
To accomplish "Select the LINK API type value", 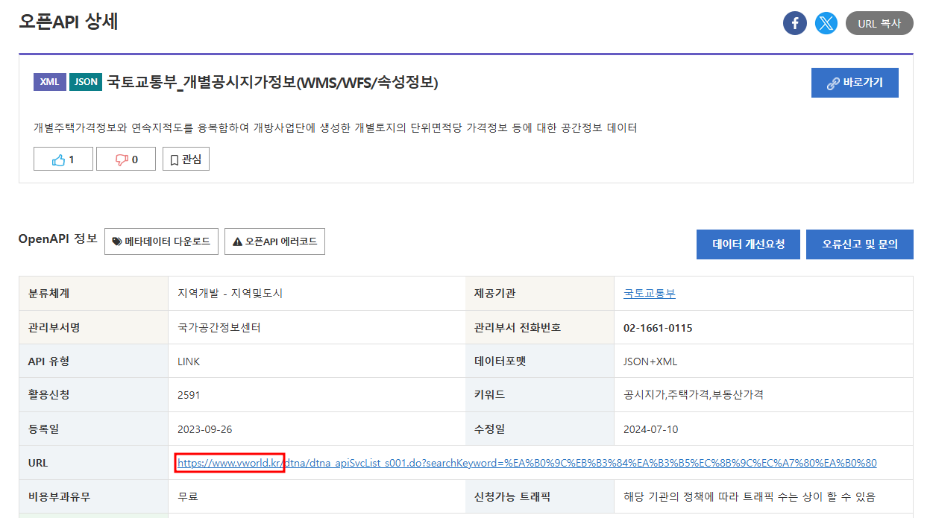I will pyautogui.click(x=189, y=361).
